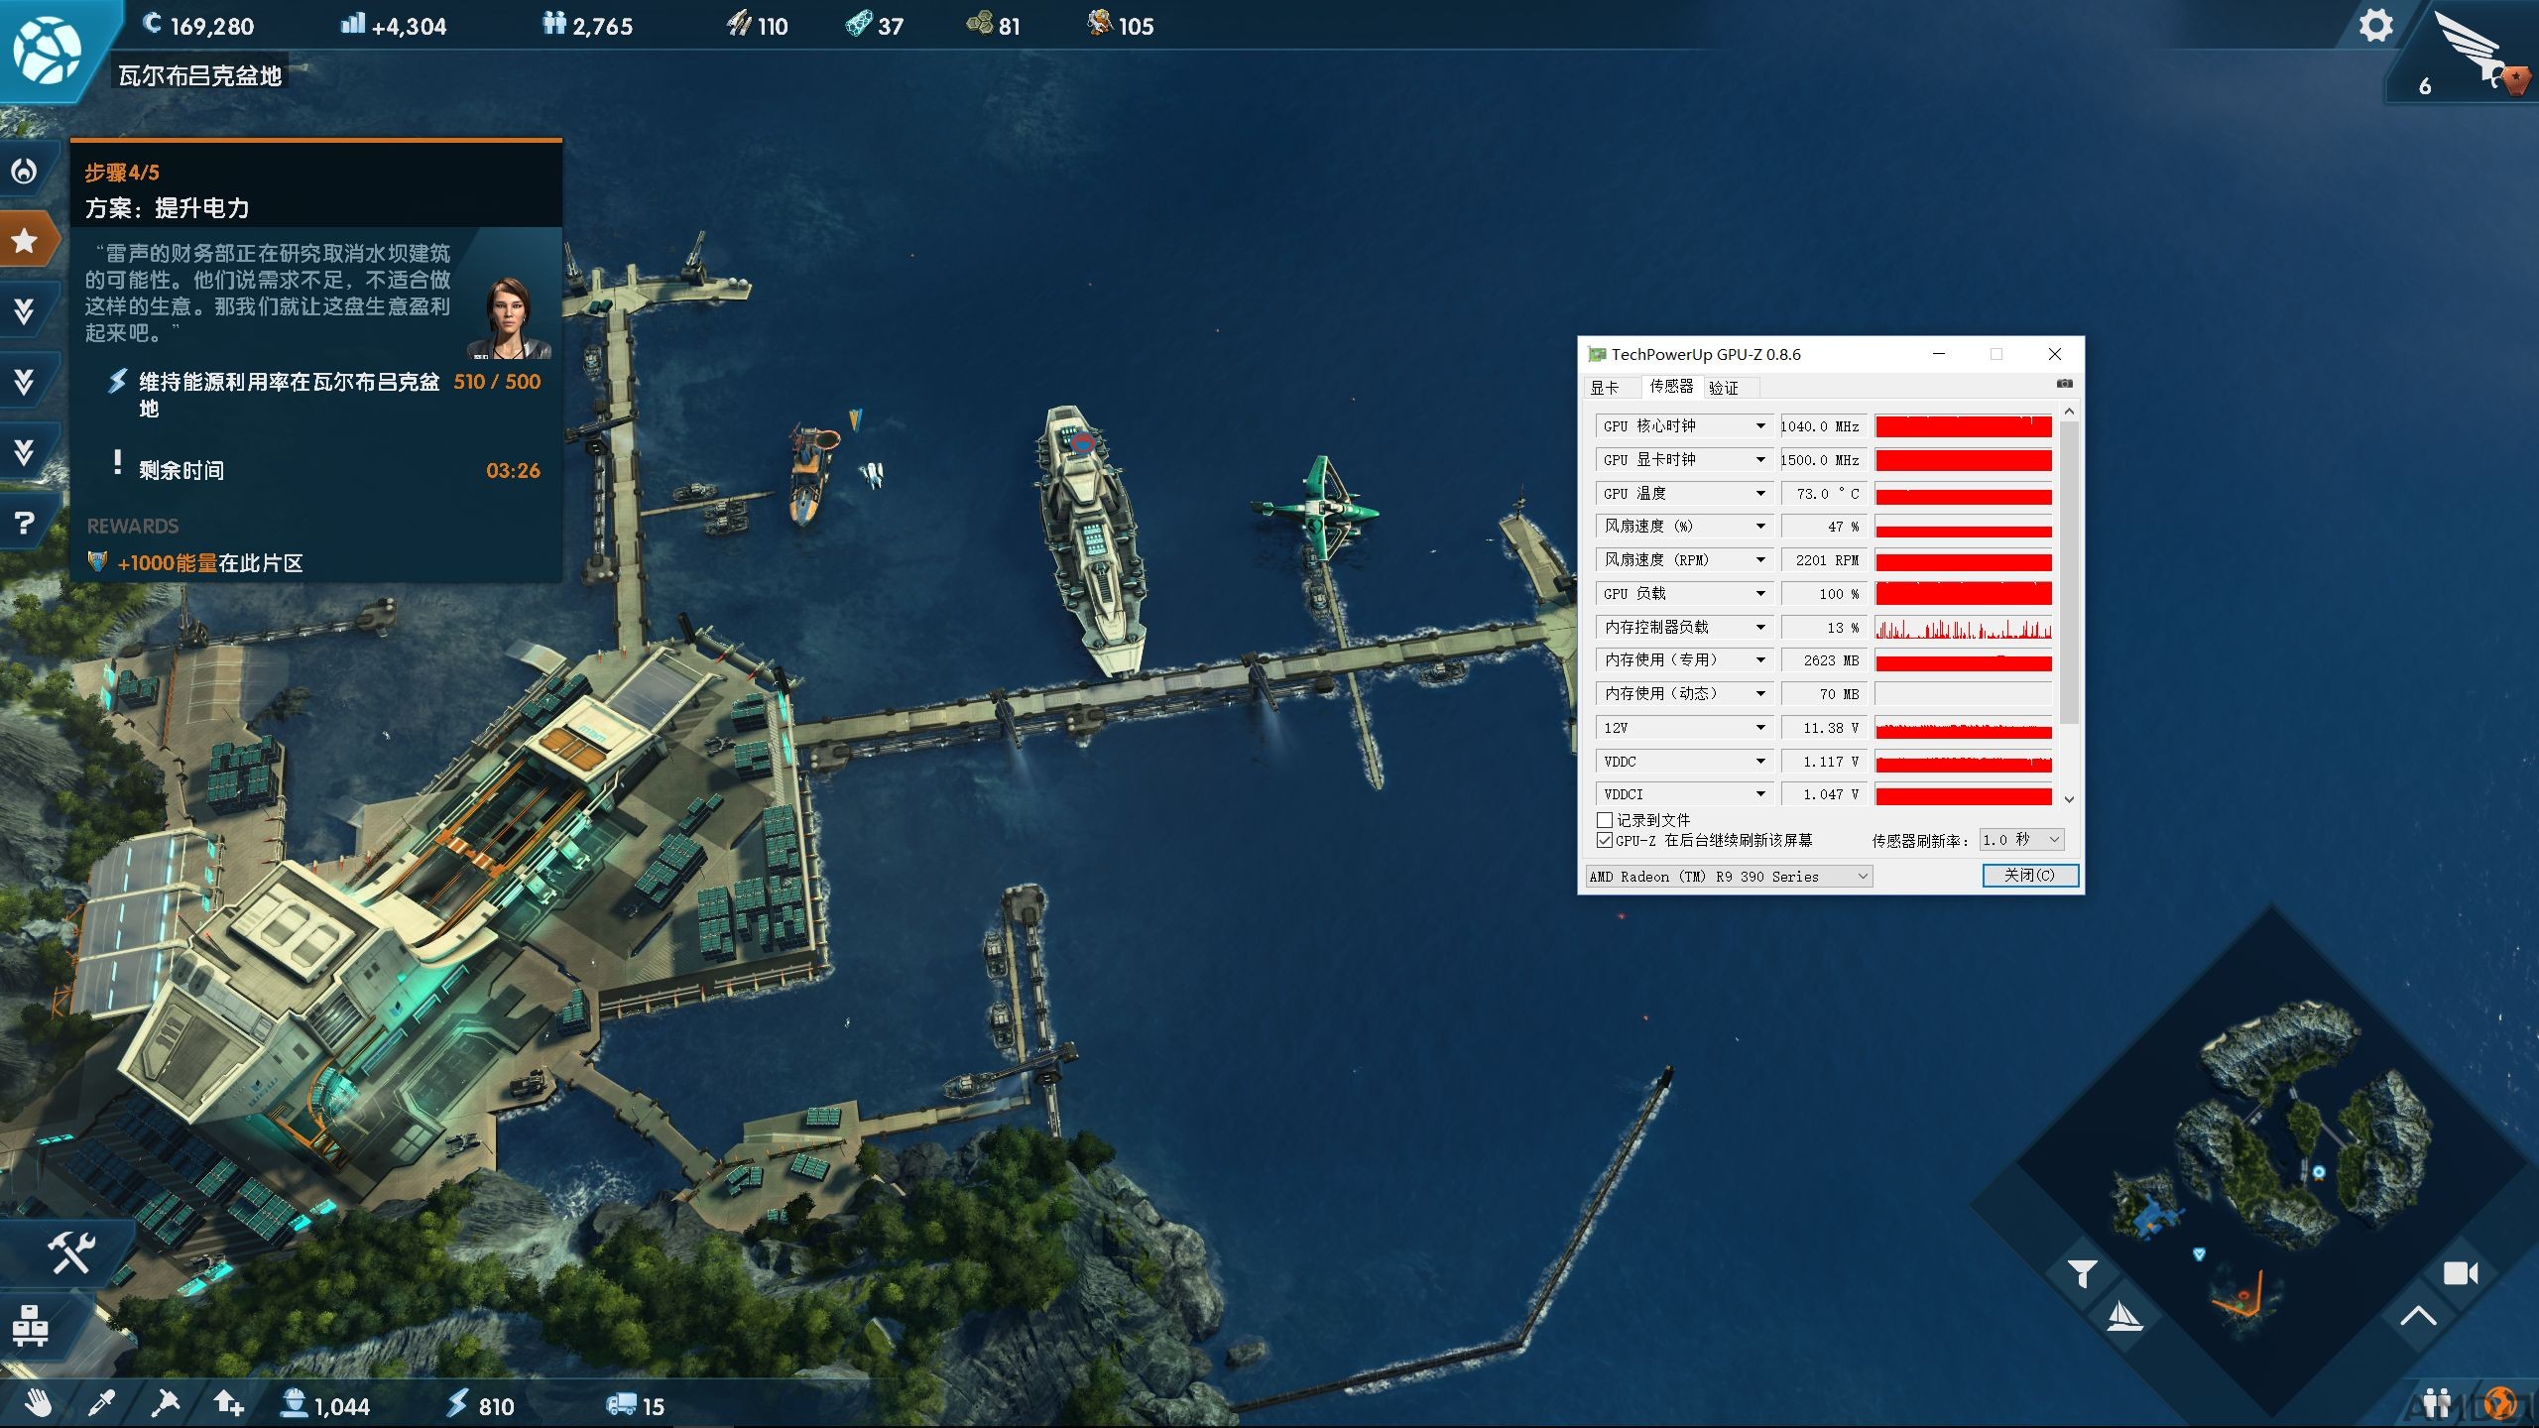Click the balance chart icon showing +4,304

click(352, 23)
